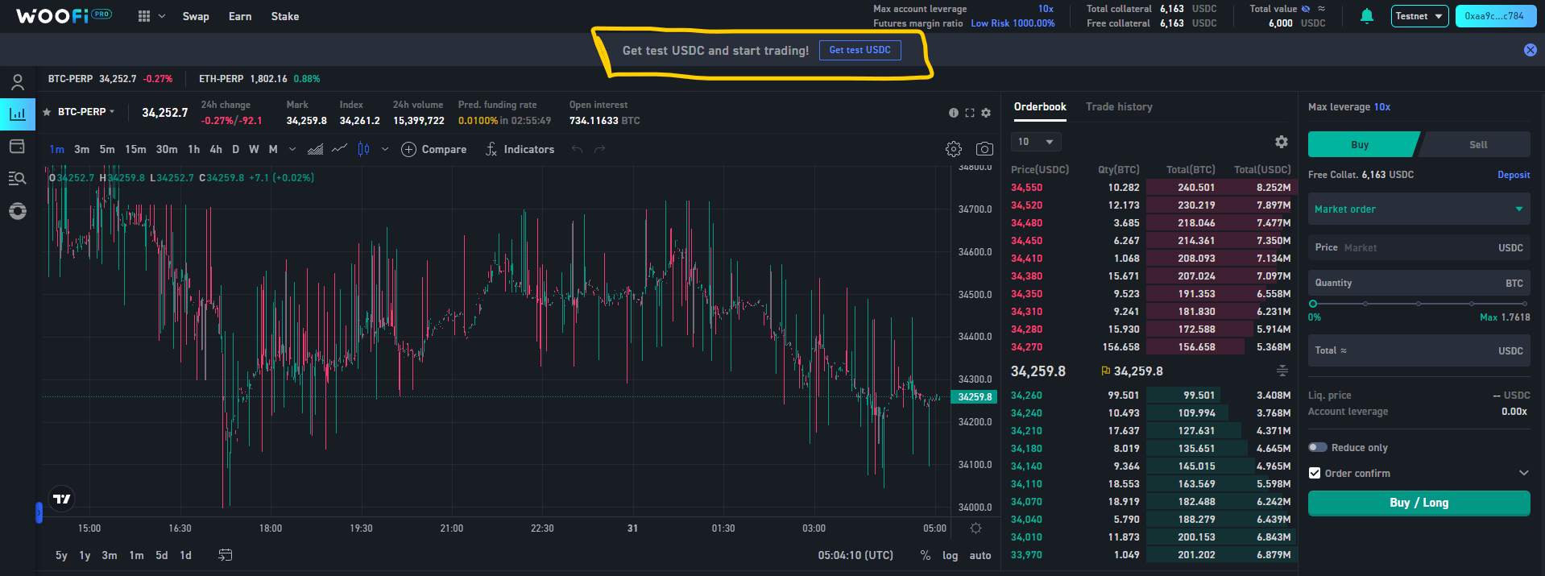This screenshot has width=1545, height=576.
Task: Click the apps grid icon
Action: pos(144,16)
